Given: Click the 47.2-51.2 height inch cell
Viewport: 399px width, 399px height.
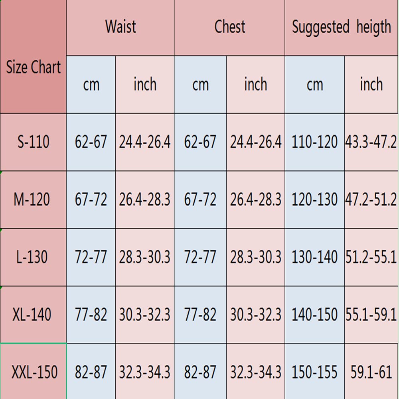Looking at the screenshot, I should tap(371, 199).
